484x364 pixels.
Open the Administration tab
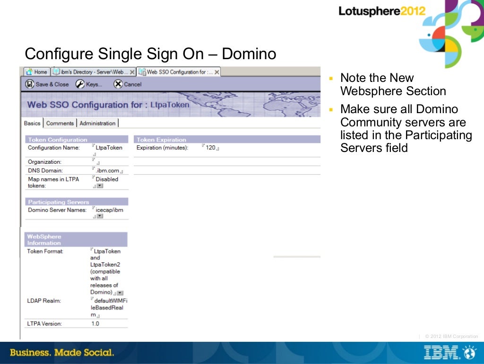97,123
